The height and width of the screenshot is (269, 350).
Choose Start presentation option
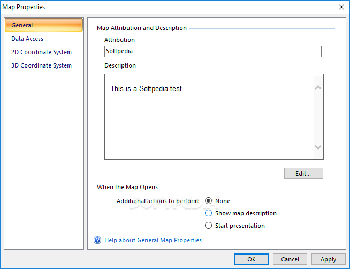208,226
